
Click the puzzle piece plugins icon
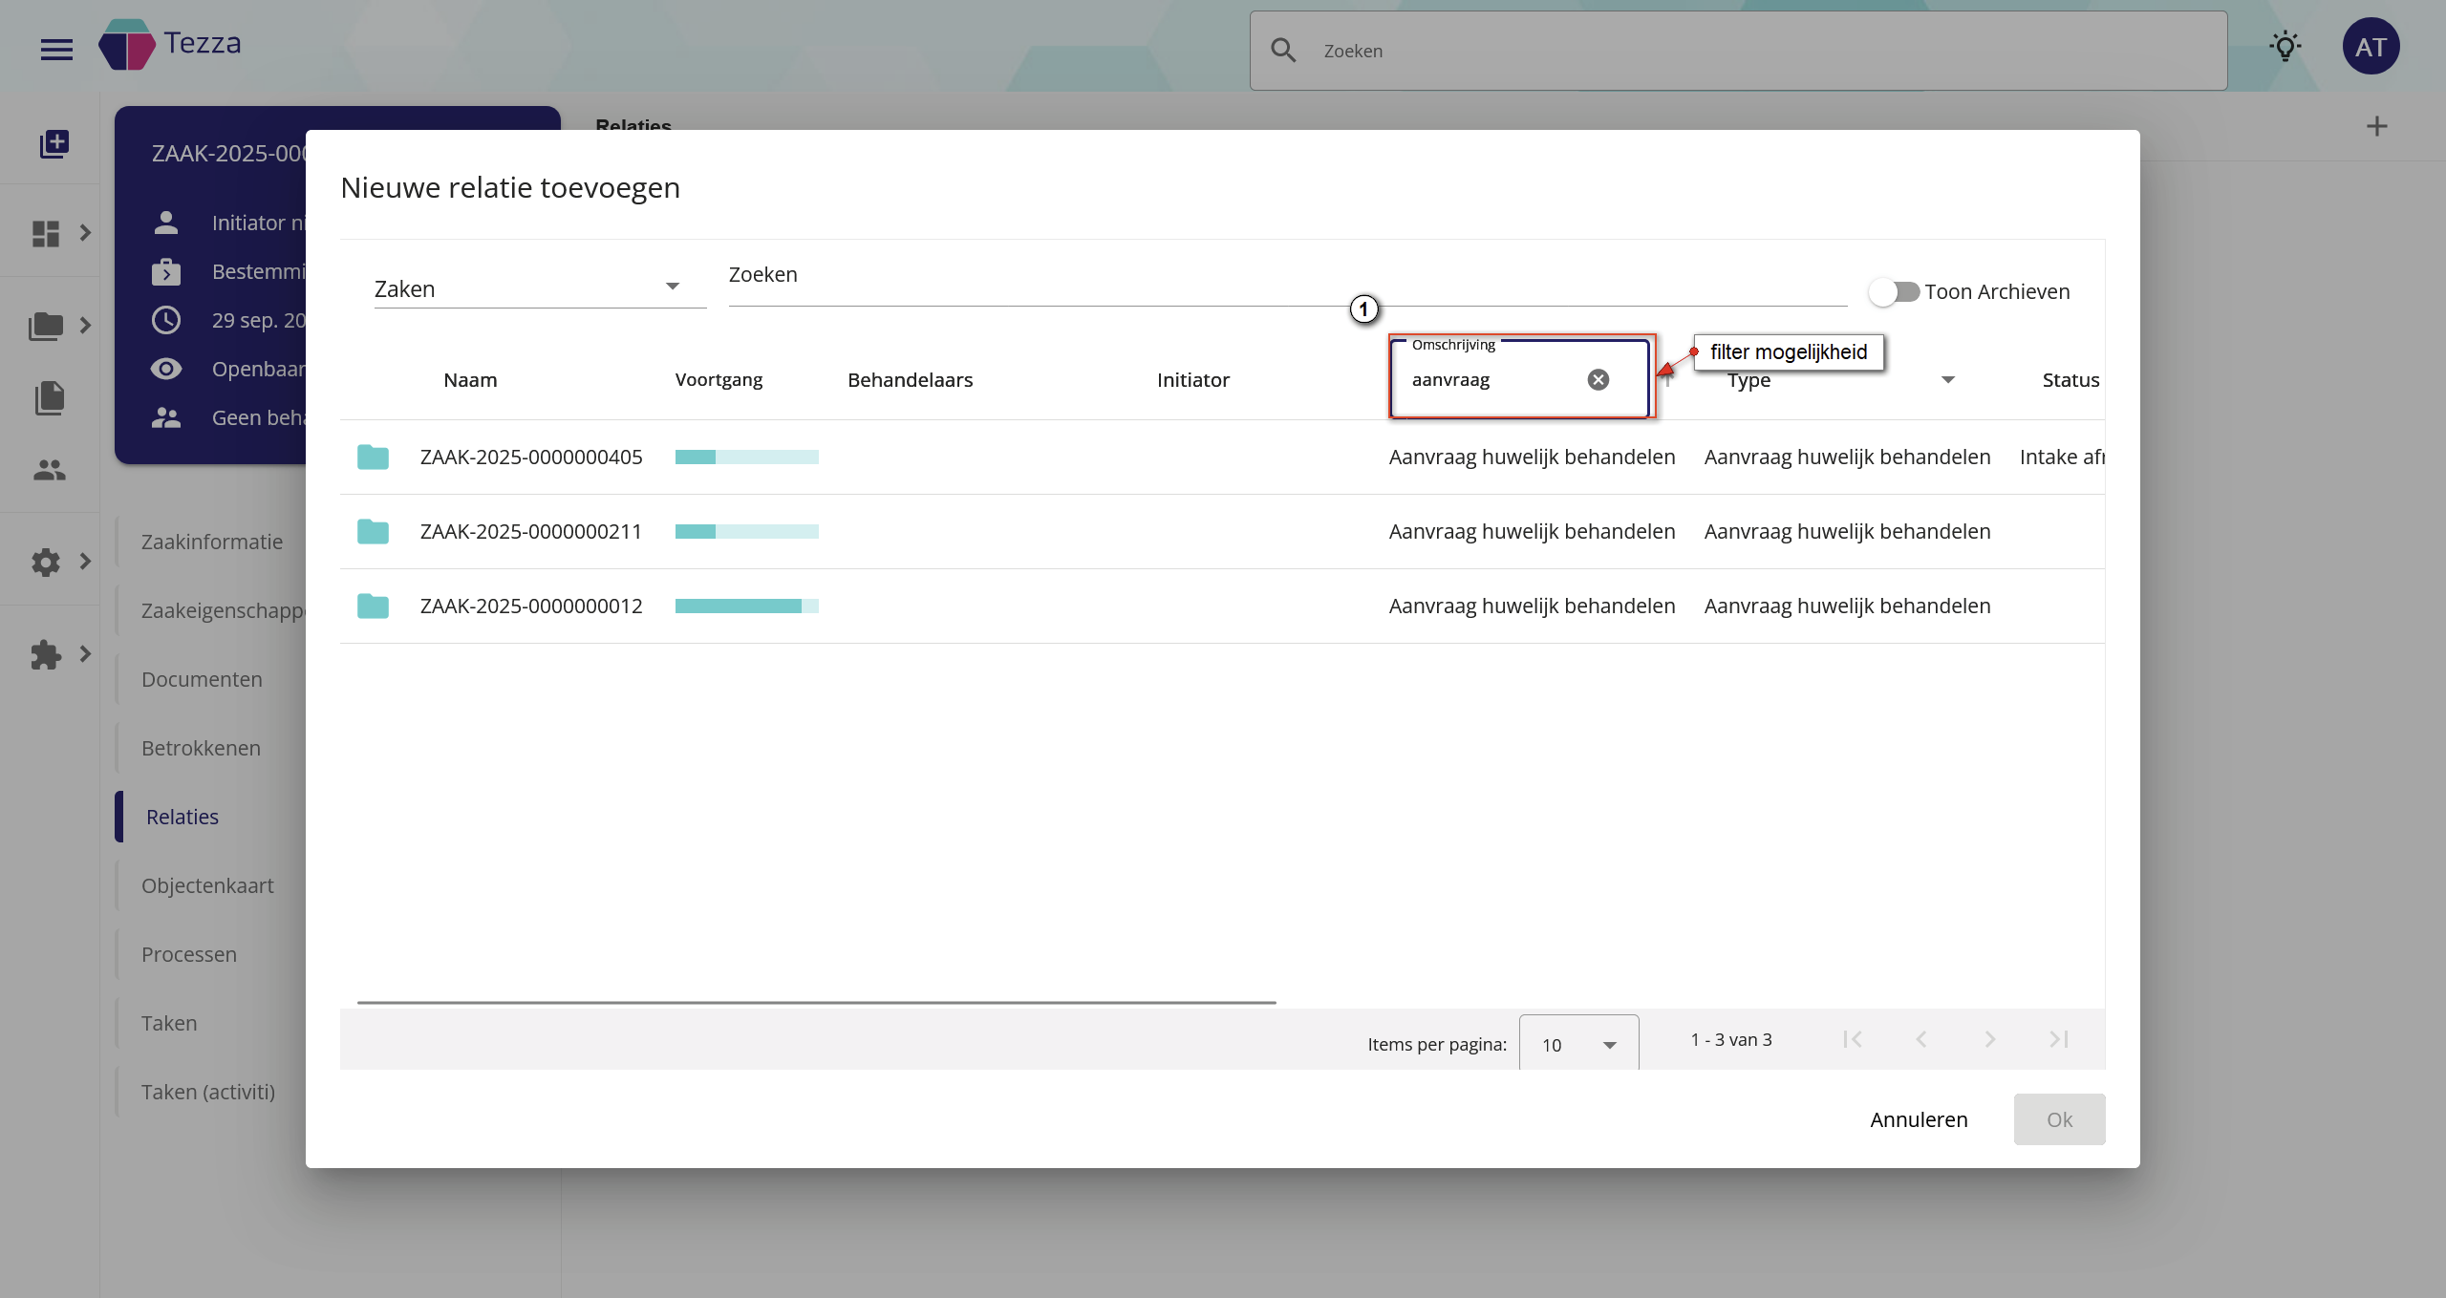click(x=46, y=654)
